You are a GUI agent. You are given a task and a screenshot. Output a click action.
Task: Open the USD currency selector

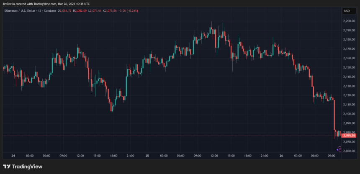(347, 11)
